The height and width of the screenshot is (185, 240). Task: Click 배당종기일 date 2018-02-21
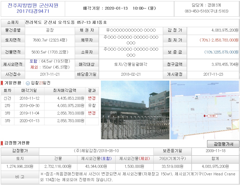(x=131, y=74)
